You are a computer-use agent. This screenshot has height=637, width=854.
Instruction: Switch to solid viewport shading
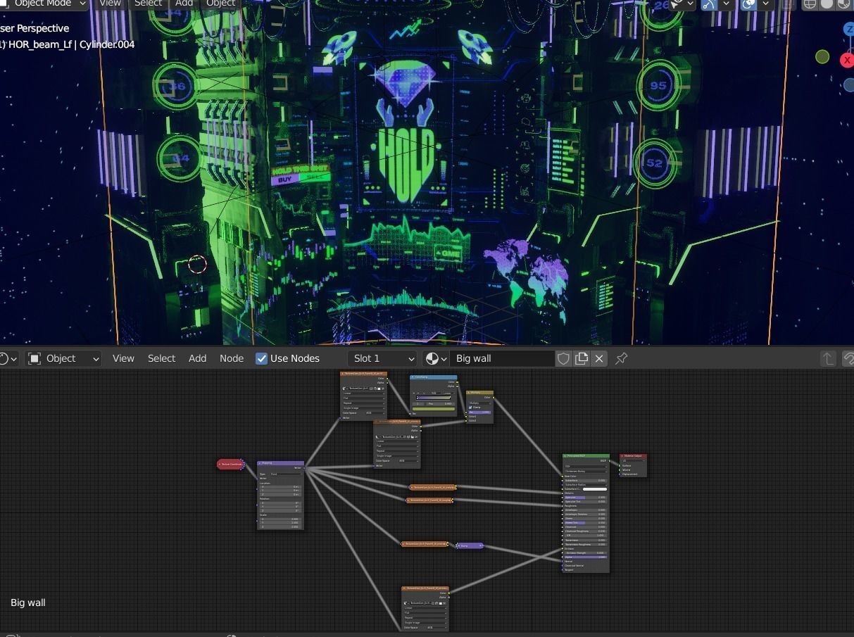point(827,4)
